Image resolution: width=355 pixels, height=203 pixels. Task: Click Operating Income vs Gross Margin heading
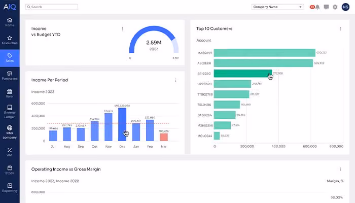click(66, 169)
